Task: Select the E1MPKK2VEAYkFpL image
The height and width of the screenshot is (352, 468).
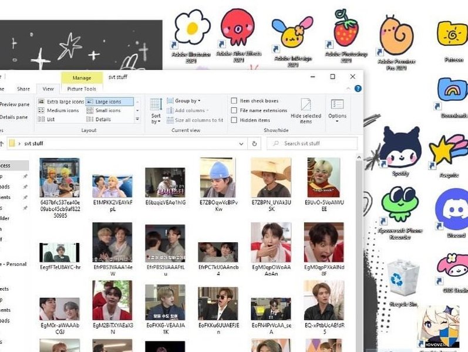Action: coord(113,192)
